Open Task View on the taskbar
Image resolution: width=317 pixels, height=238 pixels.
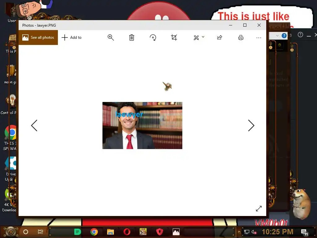(x=41, y=232)
